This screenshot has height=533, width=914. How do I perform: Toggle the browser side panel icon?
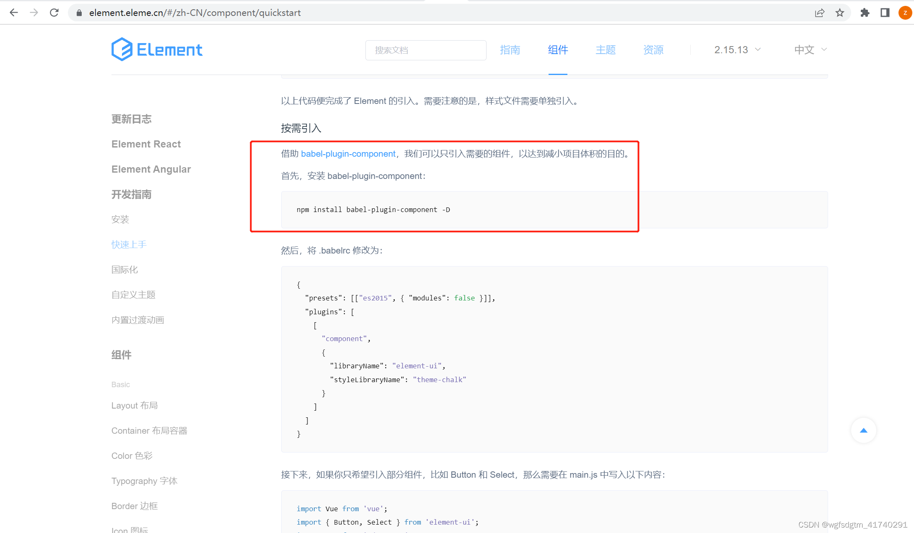(x=885, y=13)
